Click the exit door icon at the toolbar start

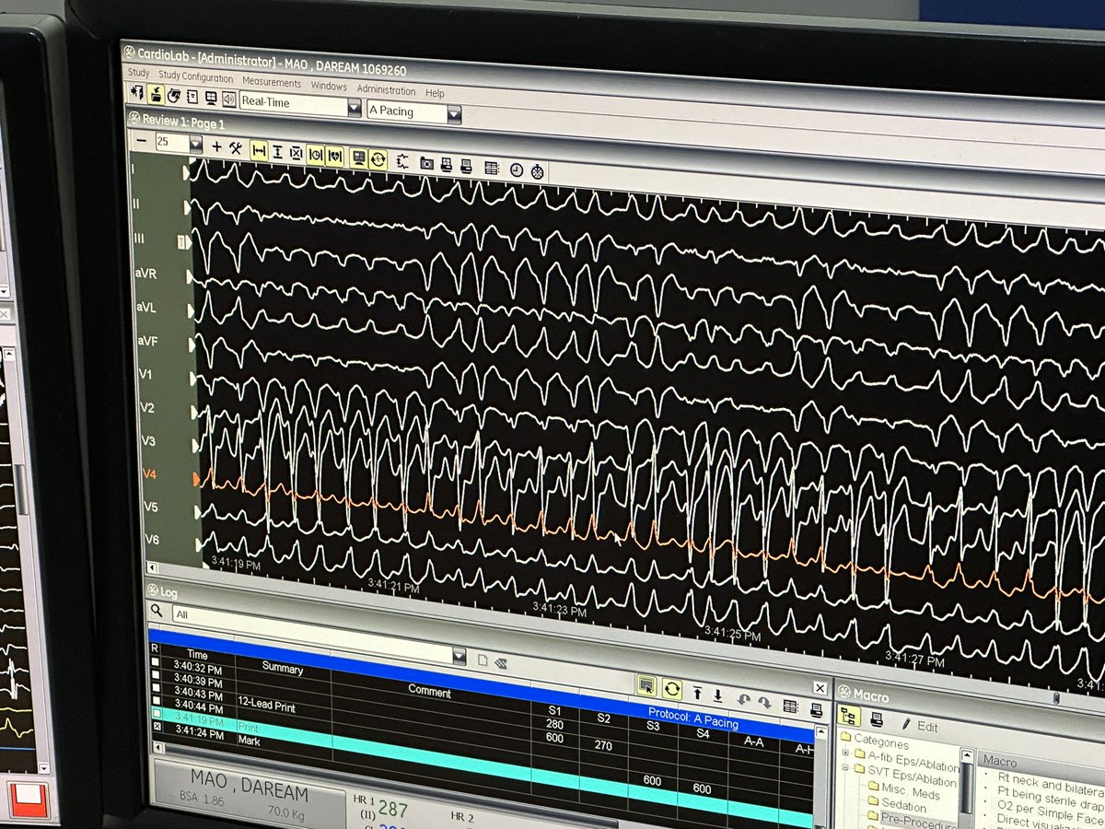point(137,93)
